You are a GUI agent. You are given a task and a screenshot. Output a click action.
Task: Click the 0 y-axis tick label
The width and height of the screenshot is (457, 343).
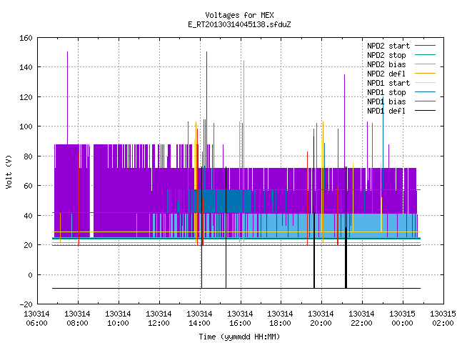[x=30, y=274]
